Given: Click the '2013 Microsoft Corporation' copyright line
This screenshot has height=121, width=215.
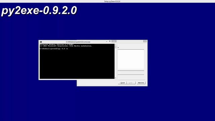Looking at the screenshot, I should (x=66, y=46).
